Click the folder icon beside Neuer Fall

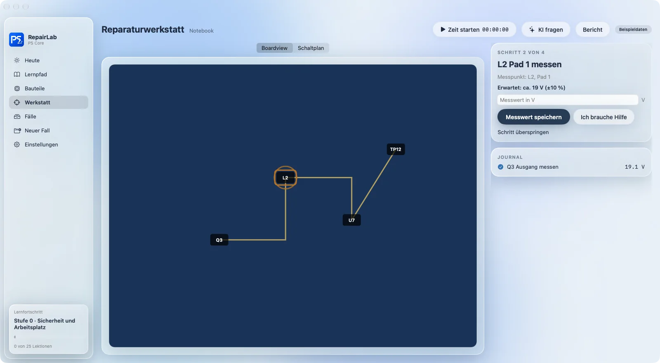pos(17,130)
